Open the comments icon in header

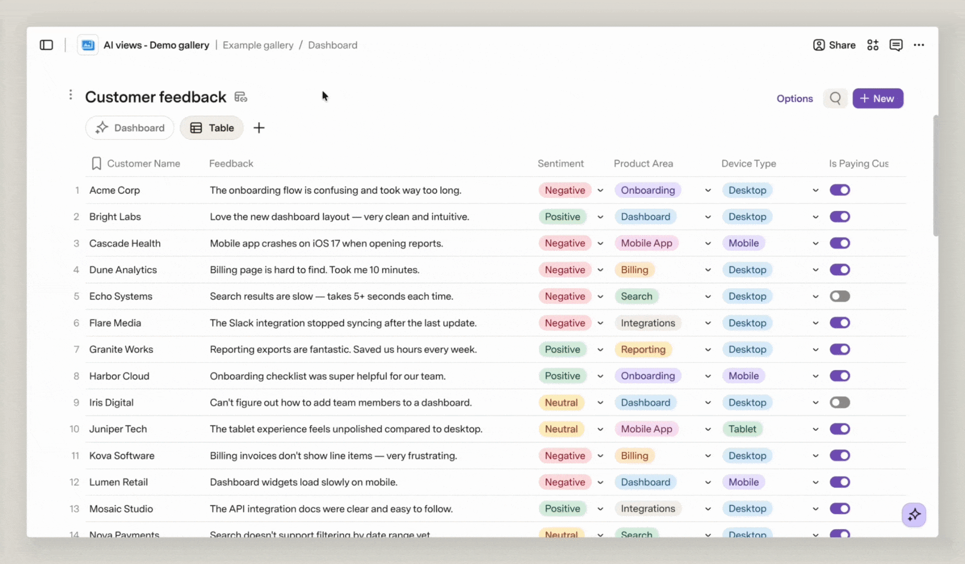896,45
